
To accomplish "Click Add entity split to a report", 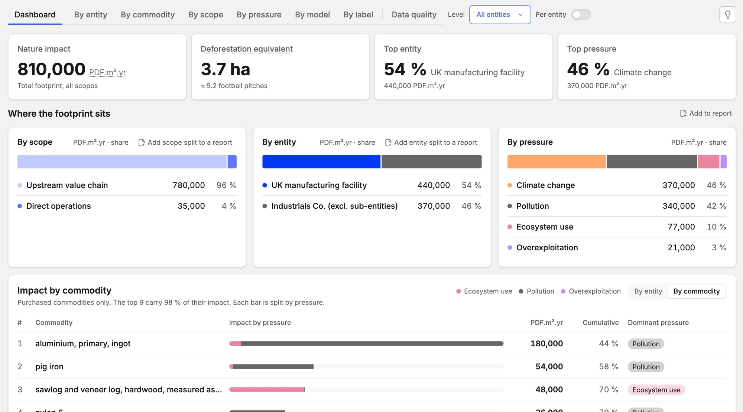I will pyautogui.click(x=431, y=142).
